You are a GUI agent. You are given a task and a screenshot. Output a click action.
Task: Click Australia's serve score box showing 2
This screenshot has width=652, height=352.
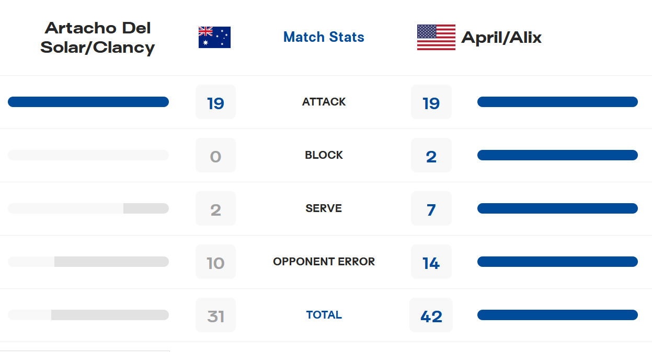215,208
